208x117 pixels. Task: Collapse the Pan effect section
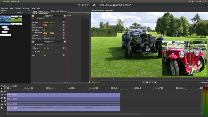click(33, 51)
